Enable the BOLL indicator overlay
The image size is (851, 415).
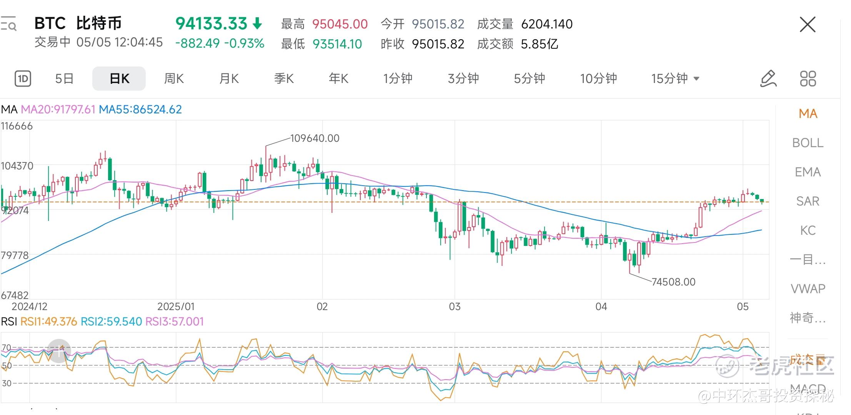point(808,143)
